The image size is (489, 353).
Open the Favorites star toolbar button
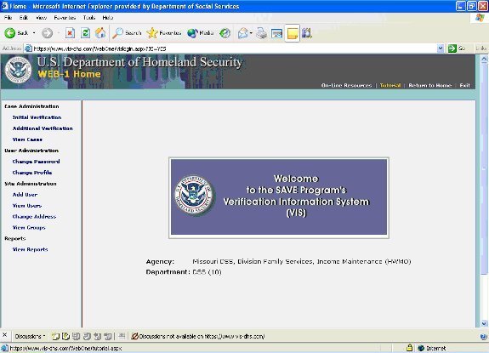tap(164, 33)
